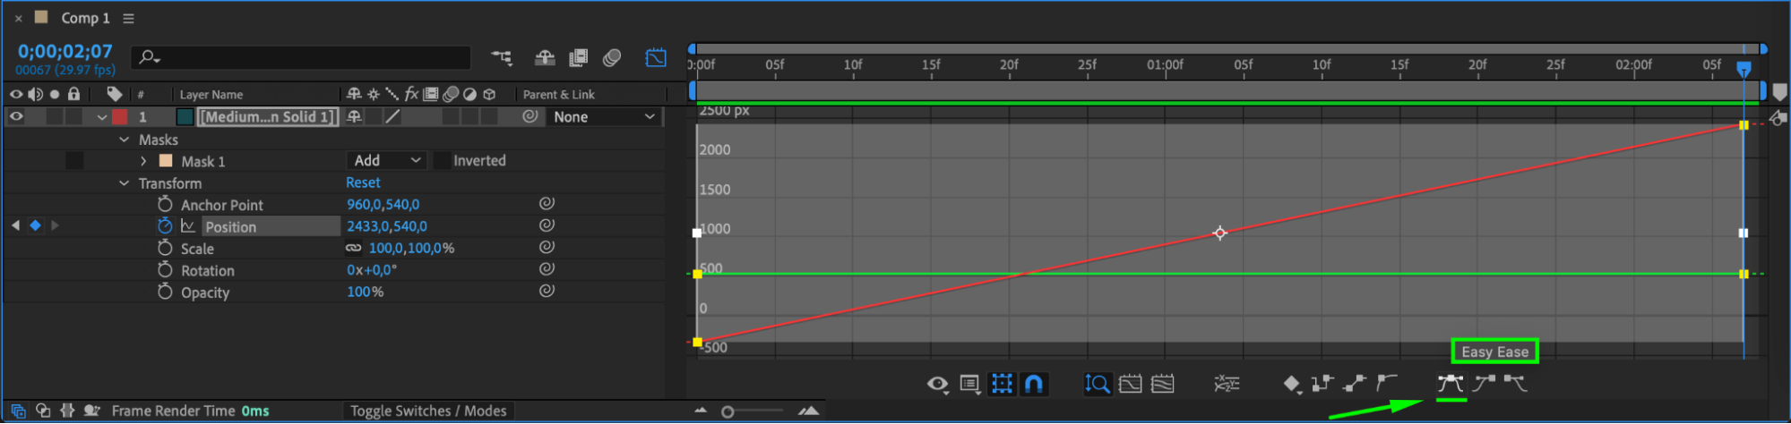Click In/Out/Duration pane icon in footer
This screenshot has width=1791, height=424.
tap(67, 411)
